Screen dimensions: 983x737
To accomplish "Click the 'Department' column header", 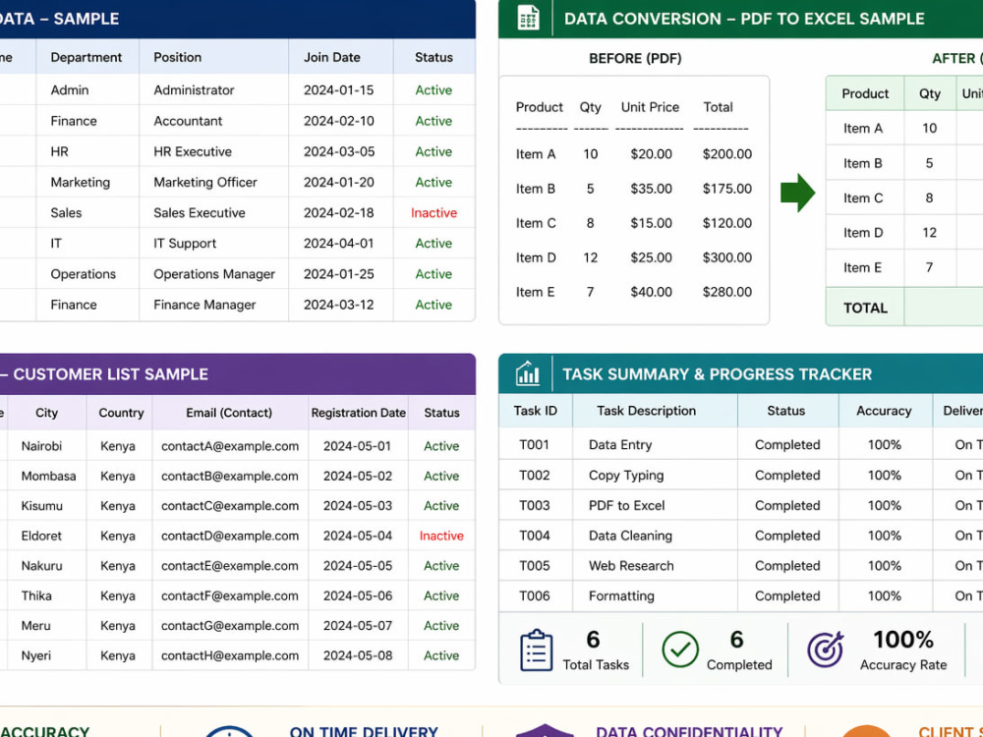I will pyautogui.click(x=86, y=57).
